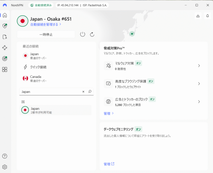Click the power disconnect icon
The height and width of the screenshot is (173, 213).
[x=83, y=34]
